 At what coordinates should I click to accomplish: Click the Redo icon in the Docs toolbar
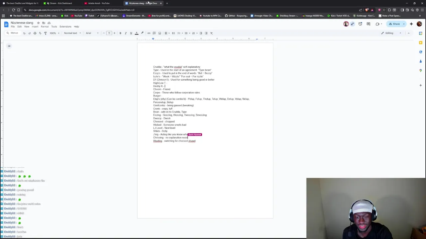[x=29, y=33]
